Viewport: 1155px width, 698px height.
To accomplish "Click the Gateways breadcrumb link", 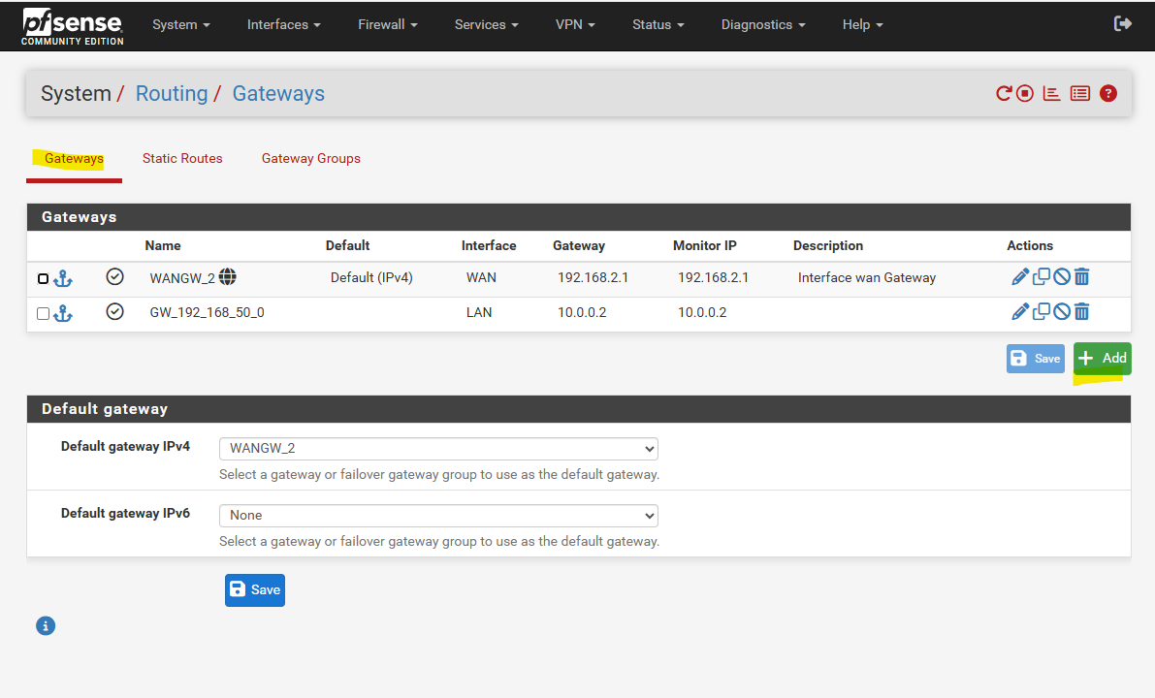I will [278, 93].
